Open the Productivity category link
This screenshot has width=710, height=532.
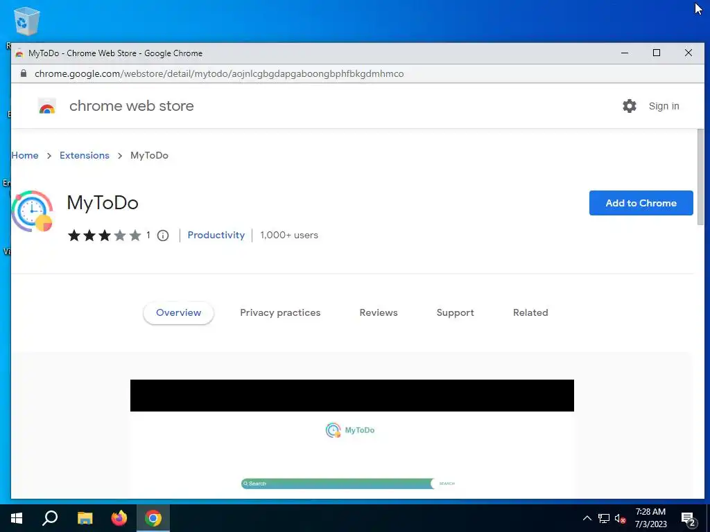pyautogui.click(x=216, y=235)
